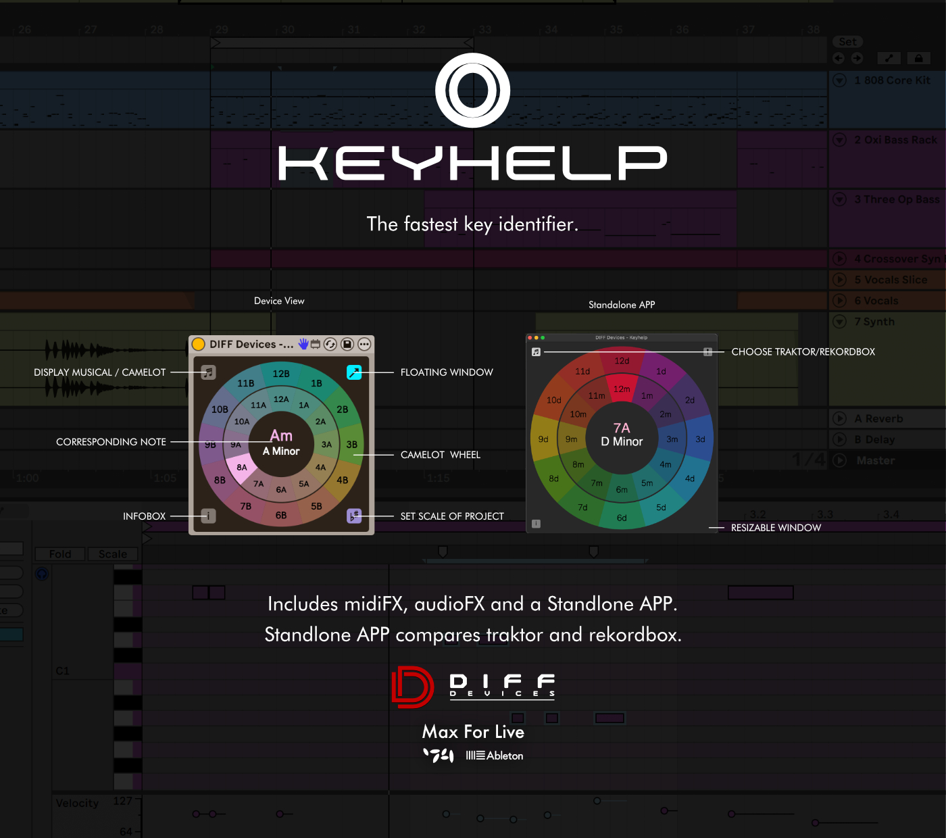
Task: Click the Set locator button
Action: (x=847, y=42)
